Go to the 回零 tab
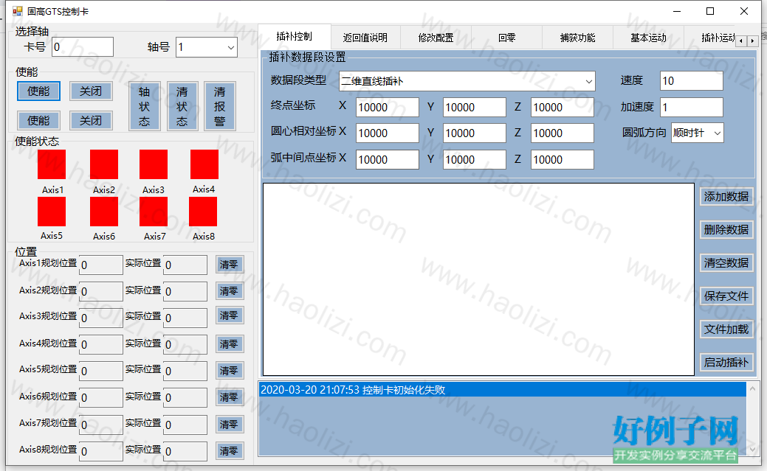767x471 pixels. click(506, 38)
